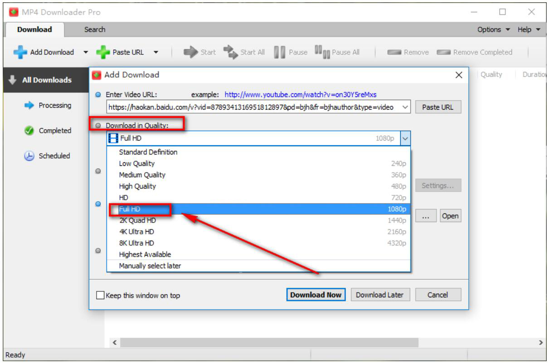
Task: Click the Open button
Action: click(x=450, y=216)
